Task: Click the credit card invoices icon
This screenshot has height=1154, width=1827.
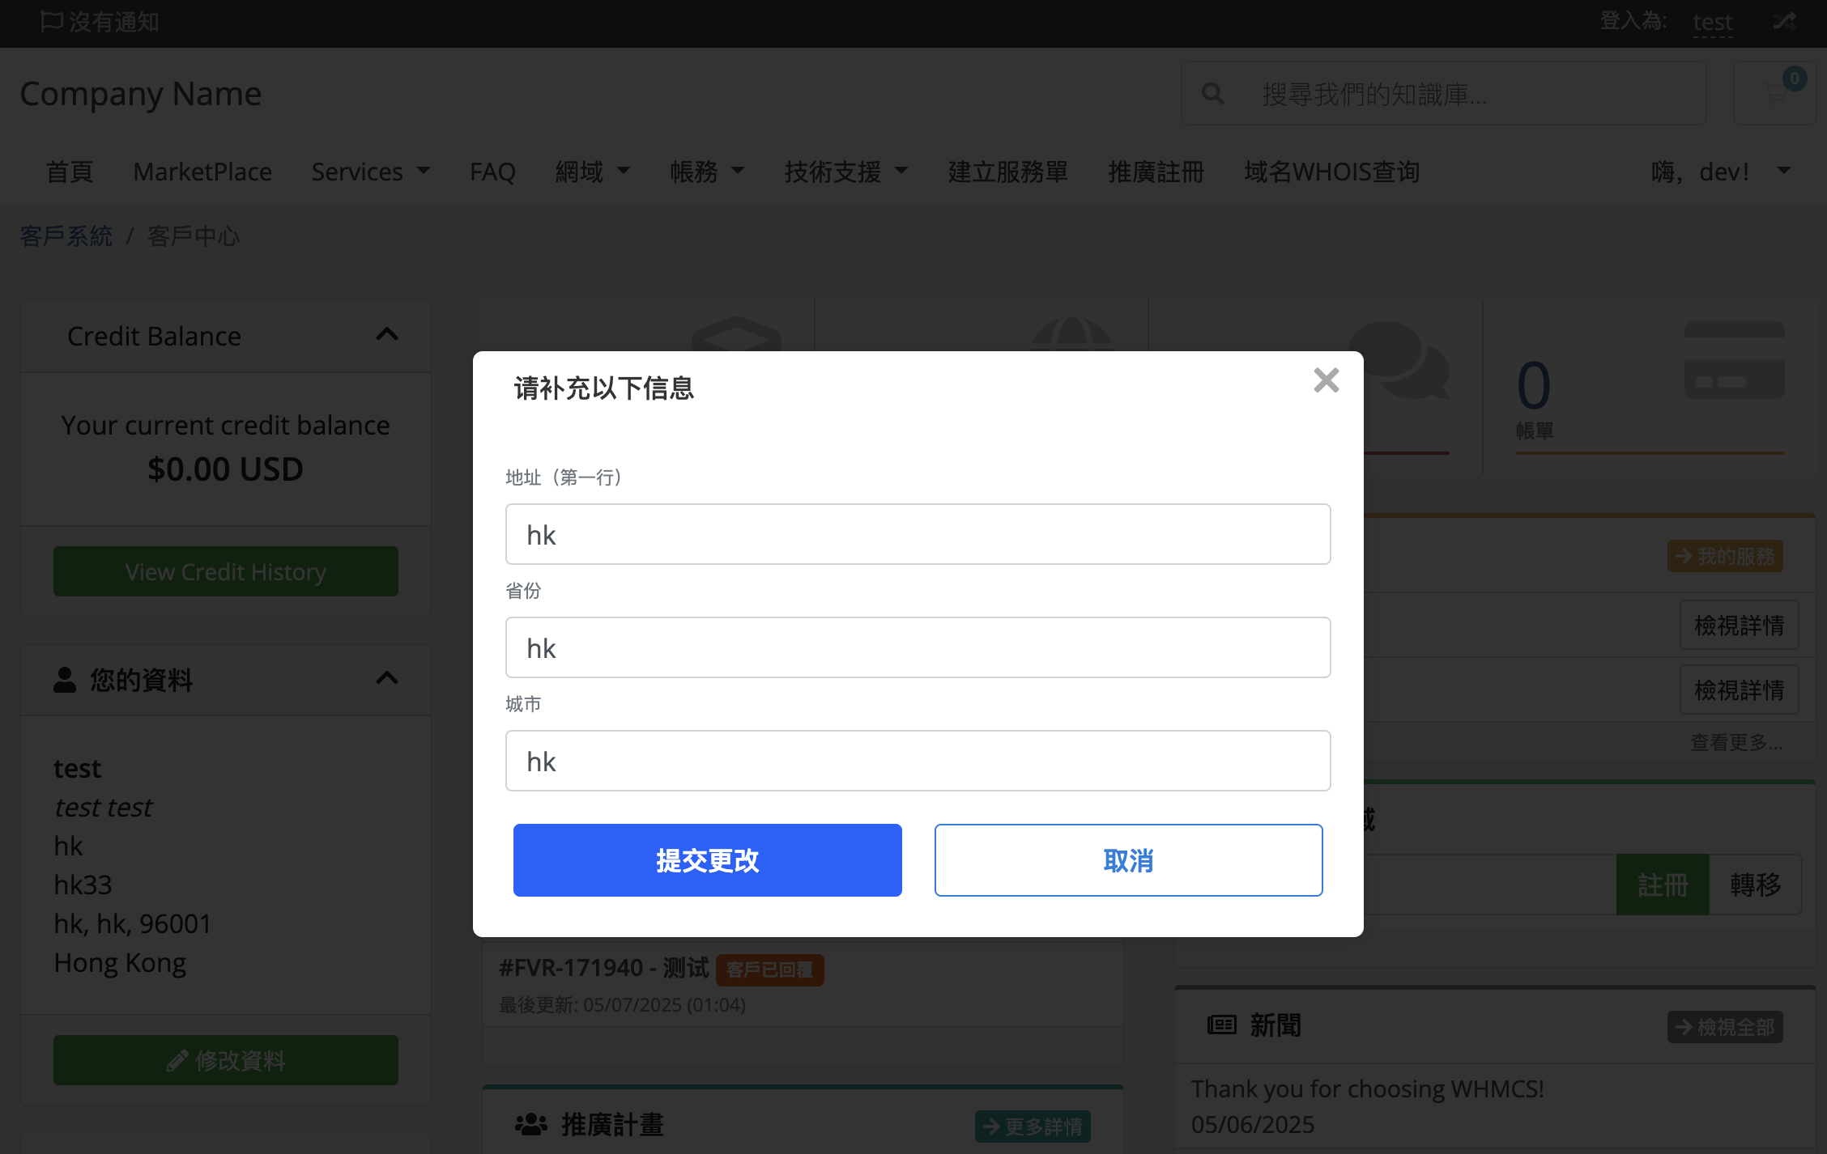Action: tap(1734, 361)
